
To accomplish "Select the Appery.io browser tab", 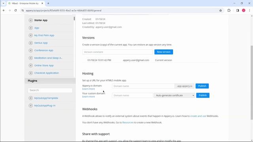I will (x=26, y=4).
